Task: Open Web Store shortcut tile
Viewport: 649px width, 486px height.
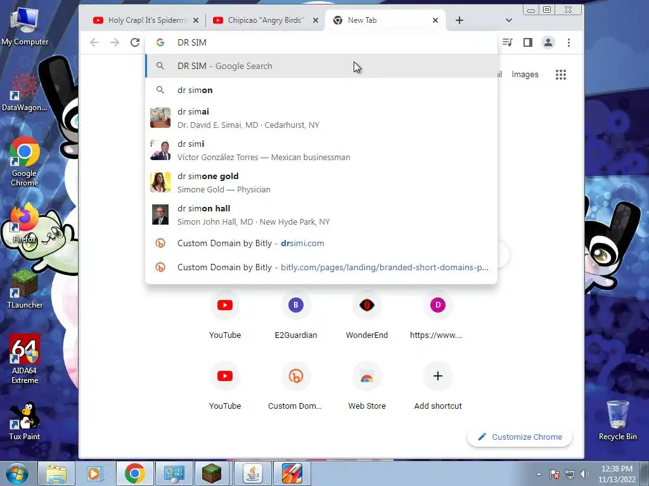Action: [x=367, y=387]
